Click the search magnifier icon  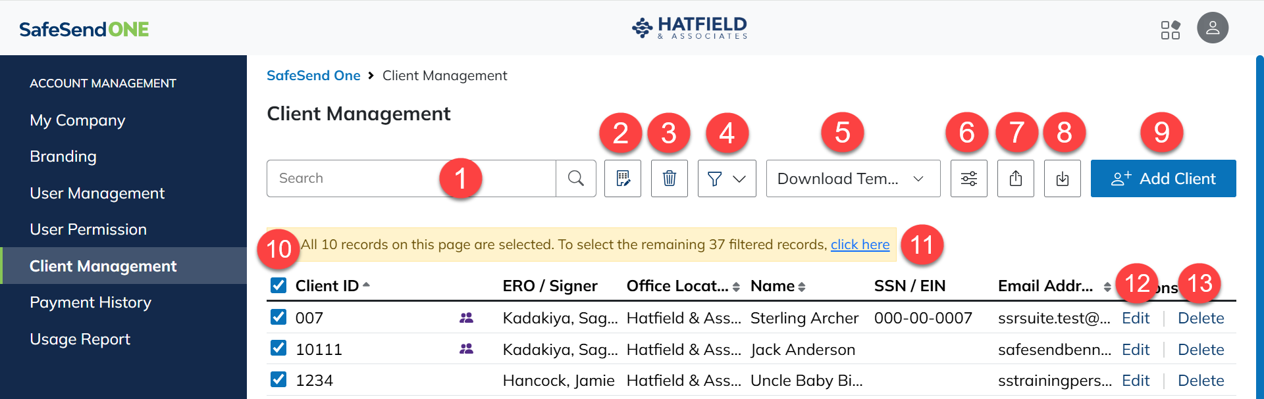pyautogui.click(x=575, y=178)
